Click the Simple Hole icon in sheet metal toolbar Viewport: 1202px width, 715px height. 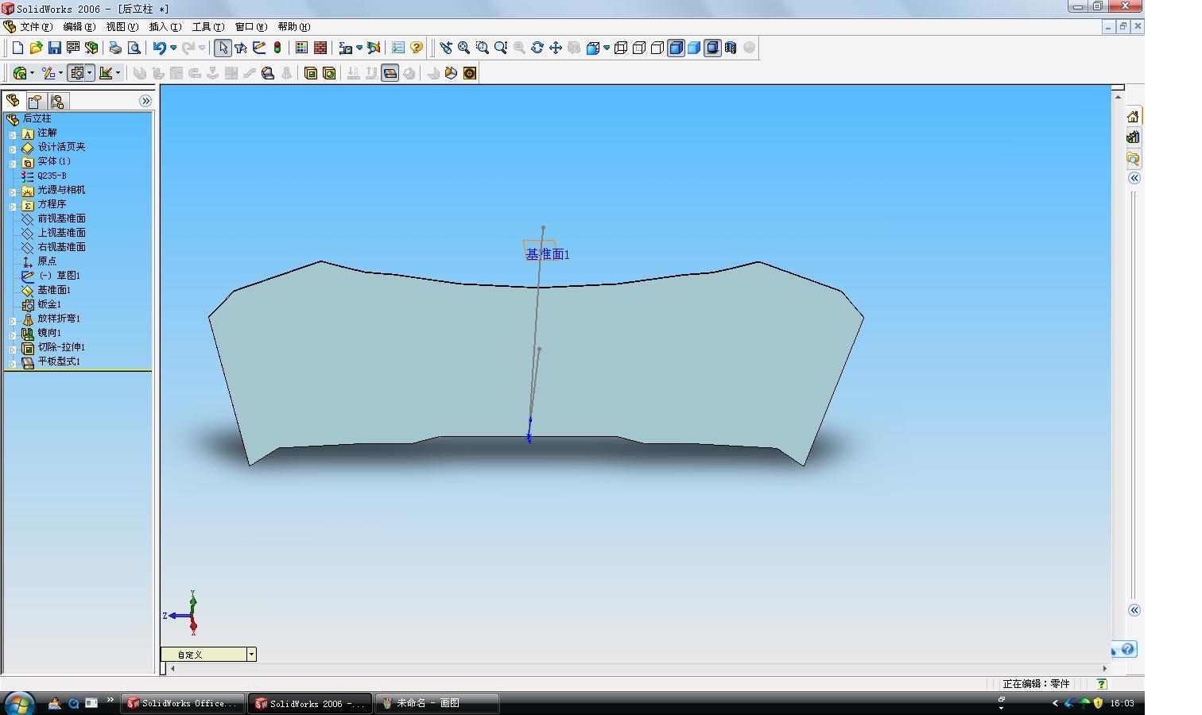(x=329, y=73)
